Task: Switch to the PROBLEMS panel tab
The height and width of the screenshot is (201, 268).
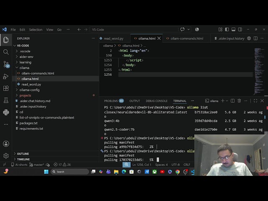Action: [113, 101]
